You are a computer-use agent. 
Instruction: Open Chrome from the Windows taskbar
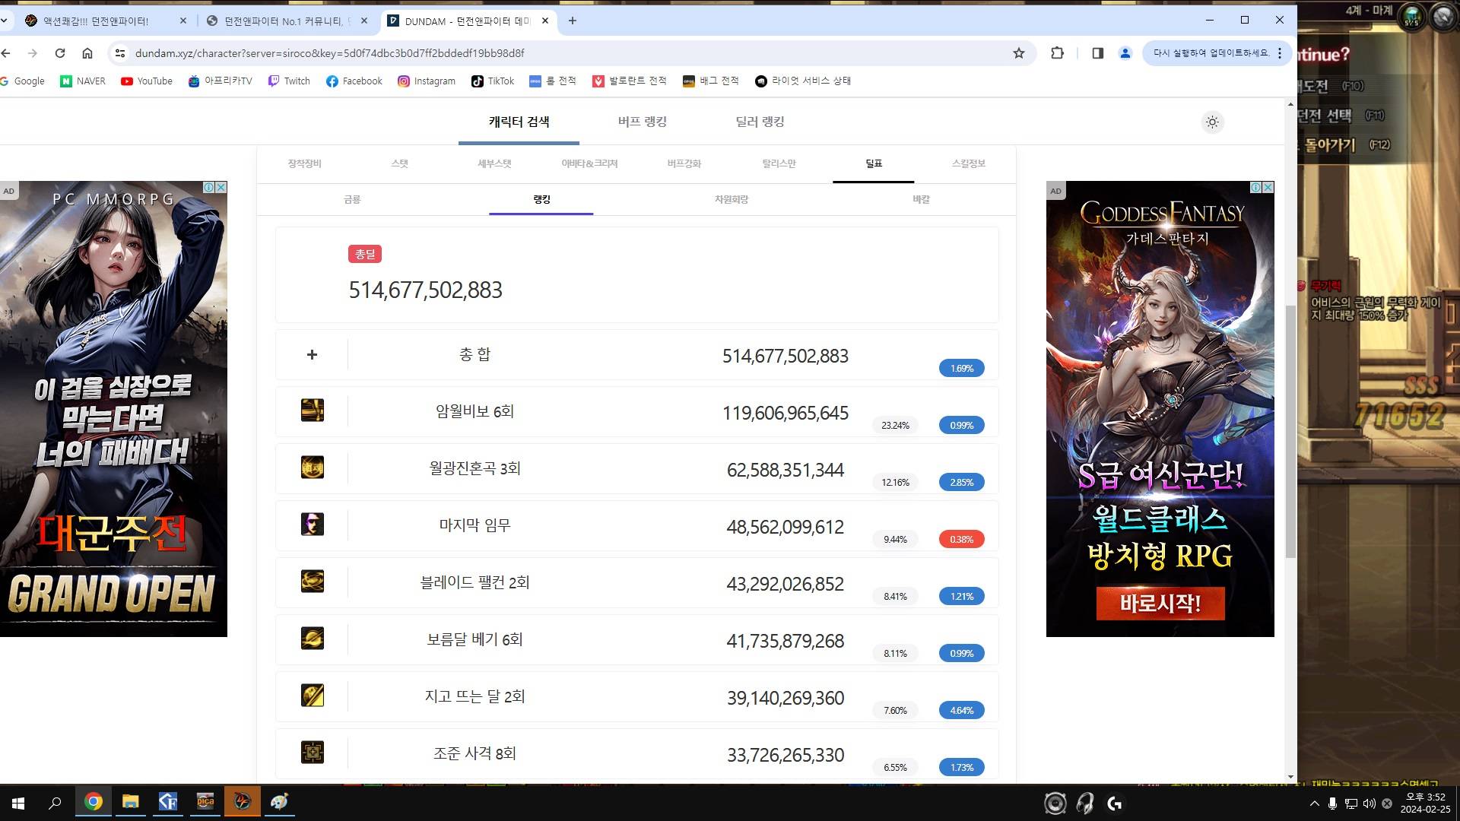[94, 802]
